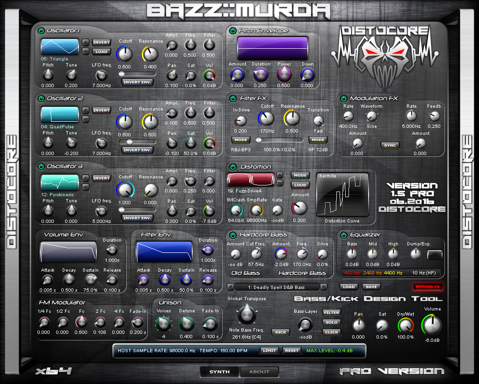Click Oscillator 3 waveform up arrow
The image size is (479, 384).
click(86, 178)
